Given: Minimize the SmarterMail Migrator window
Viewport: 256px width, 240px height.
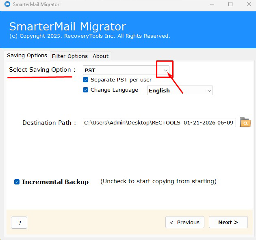Looking at the screenshot, I should [212, 4].
